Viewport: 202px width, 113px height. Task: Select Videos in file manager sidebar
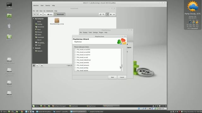39,35
